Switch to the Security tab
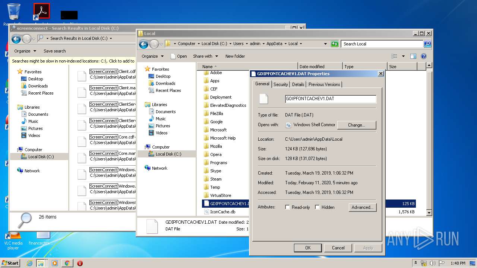Image resolution: width=477 pixels, height=268 pixels. point(281,84)
